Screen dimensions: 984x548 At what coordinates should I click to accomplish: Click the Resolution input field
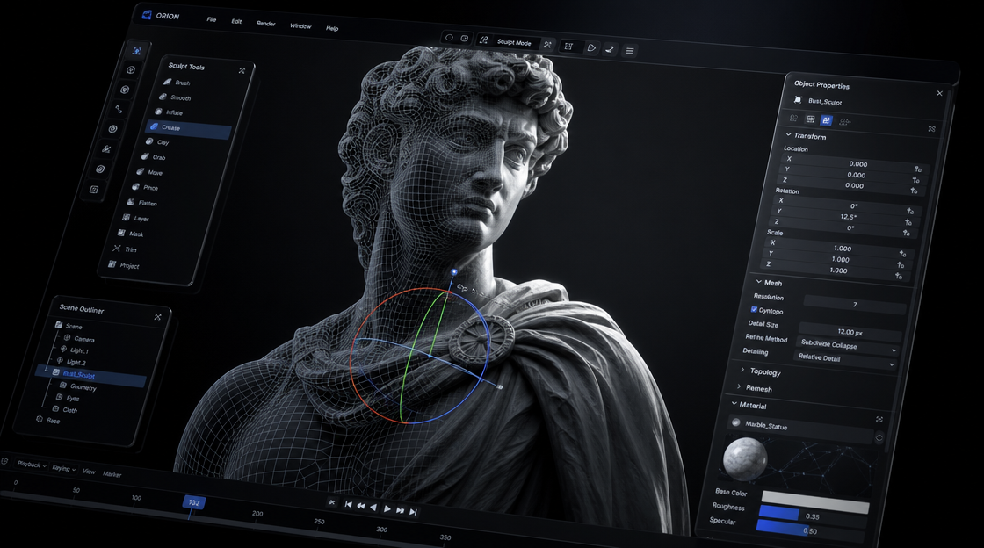(855, 305)
